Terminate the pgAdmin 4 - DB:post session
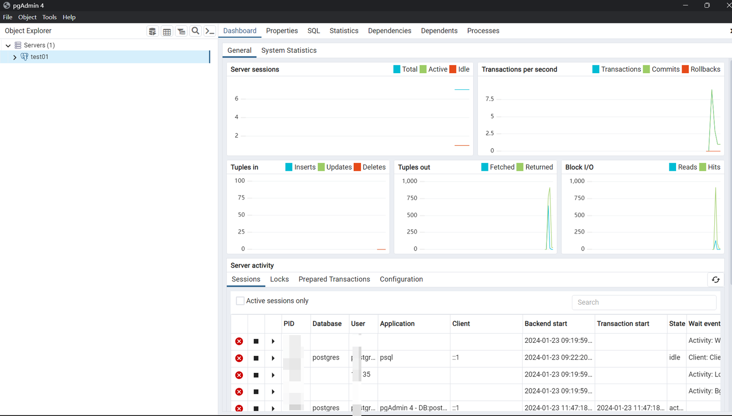Screen dimensions: 732x416 239,408
